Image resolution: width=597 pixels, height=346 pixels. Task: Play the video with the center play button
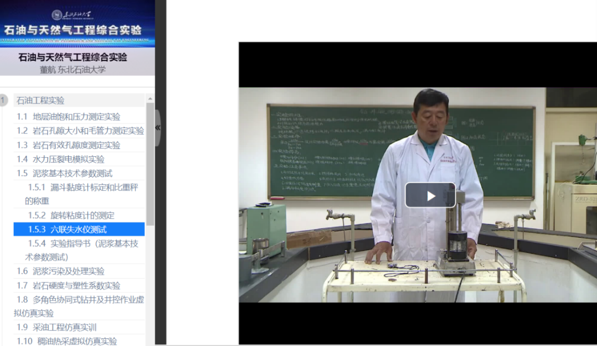point(430,195)
